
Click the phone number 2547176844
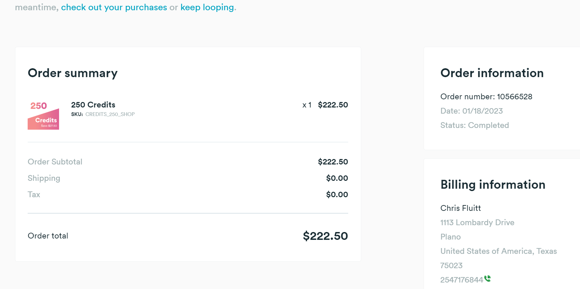tap(462, 280)
